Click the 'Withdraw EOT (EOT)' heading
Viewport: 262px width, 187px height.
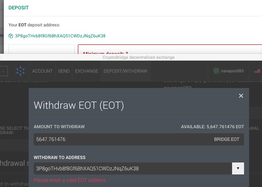click(79, 105)
